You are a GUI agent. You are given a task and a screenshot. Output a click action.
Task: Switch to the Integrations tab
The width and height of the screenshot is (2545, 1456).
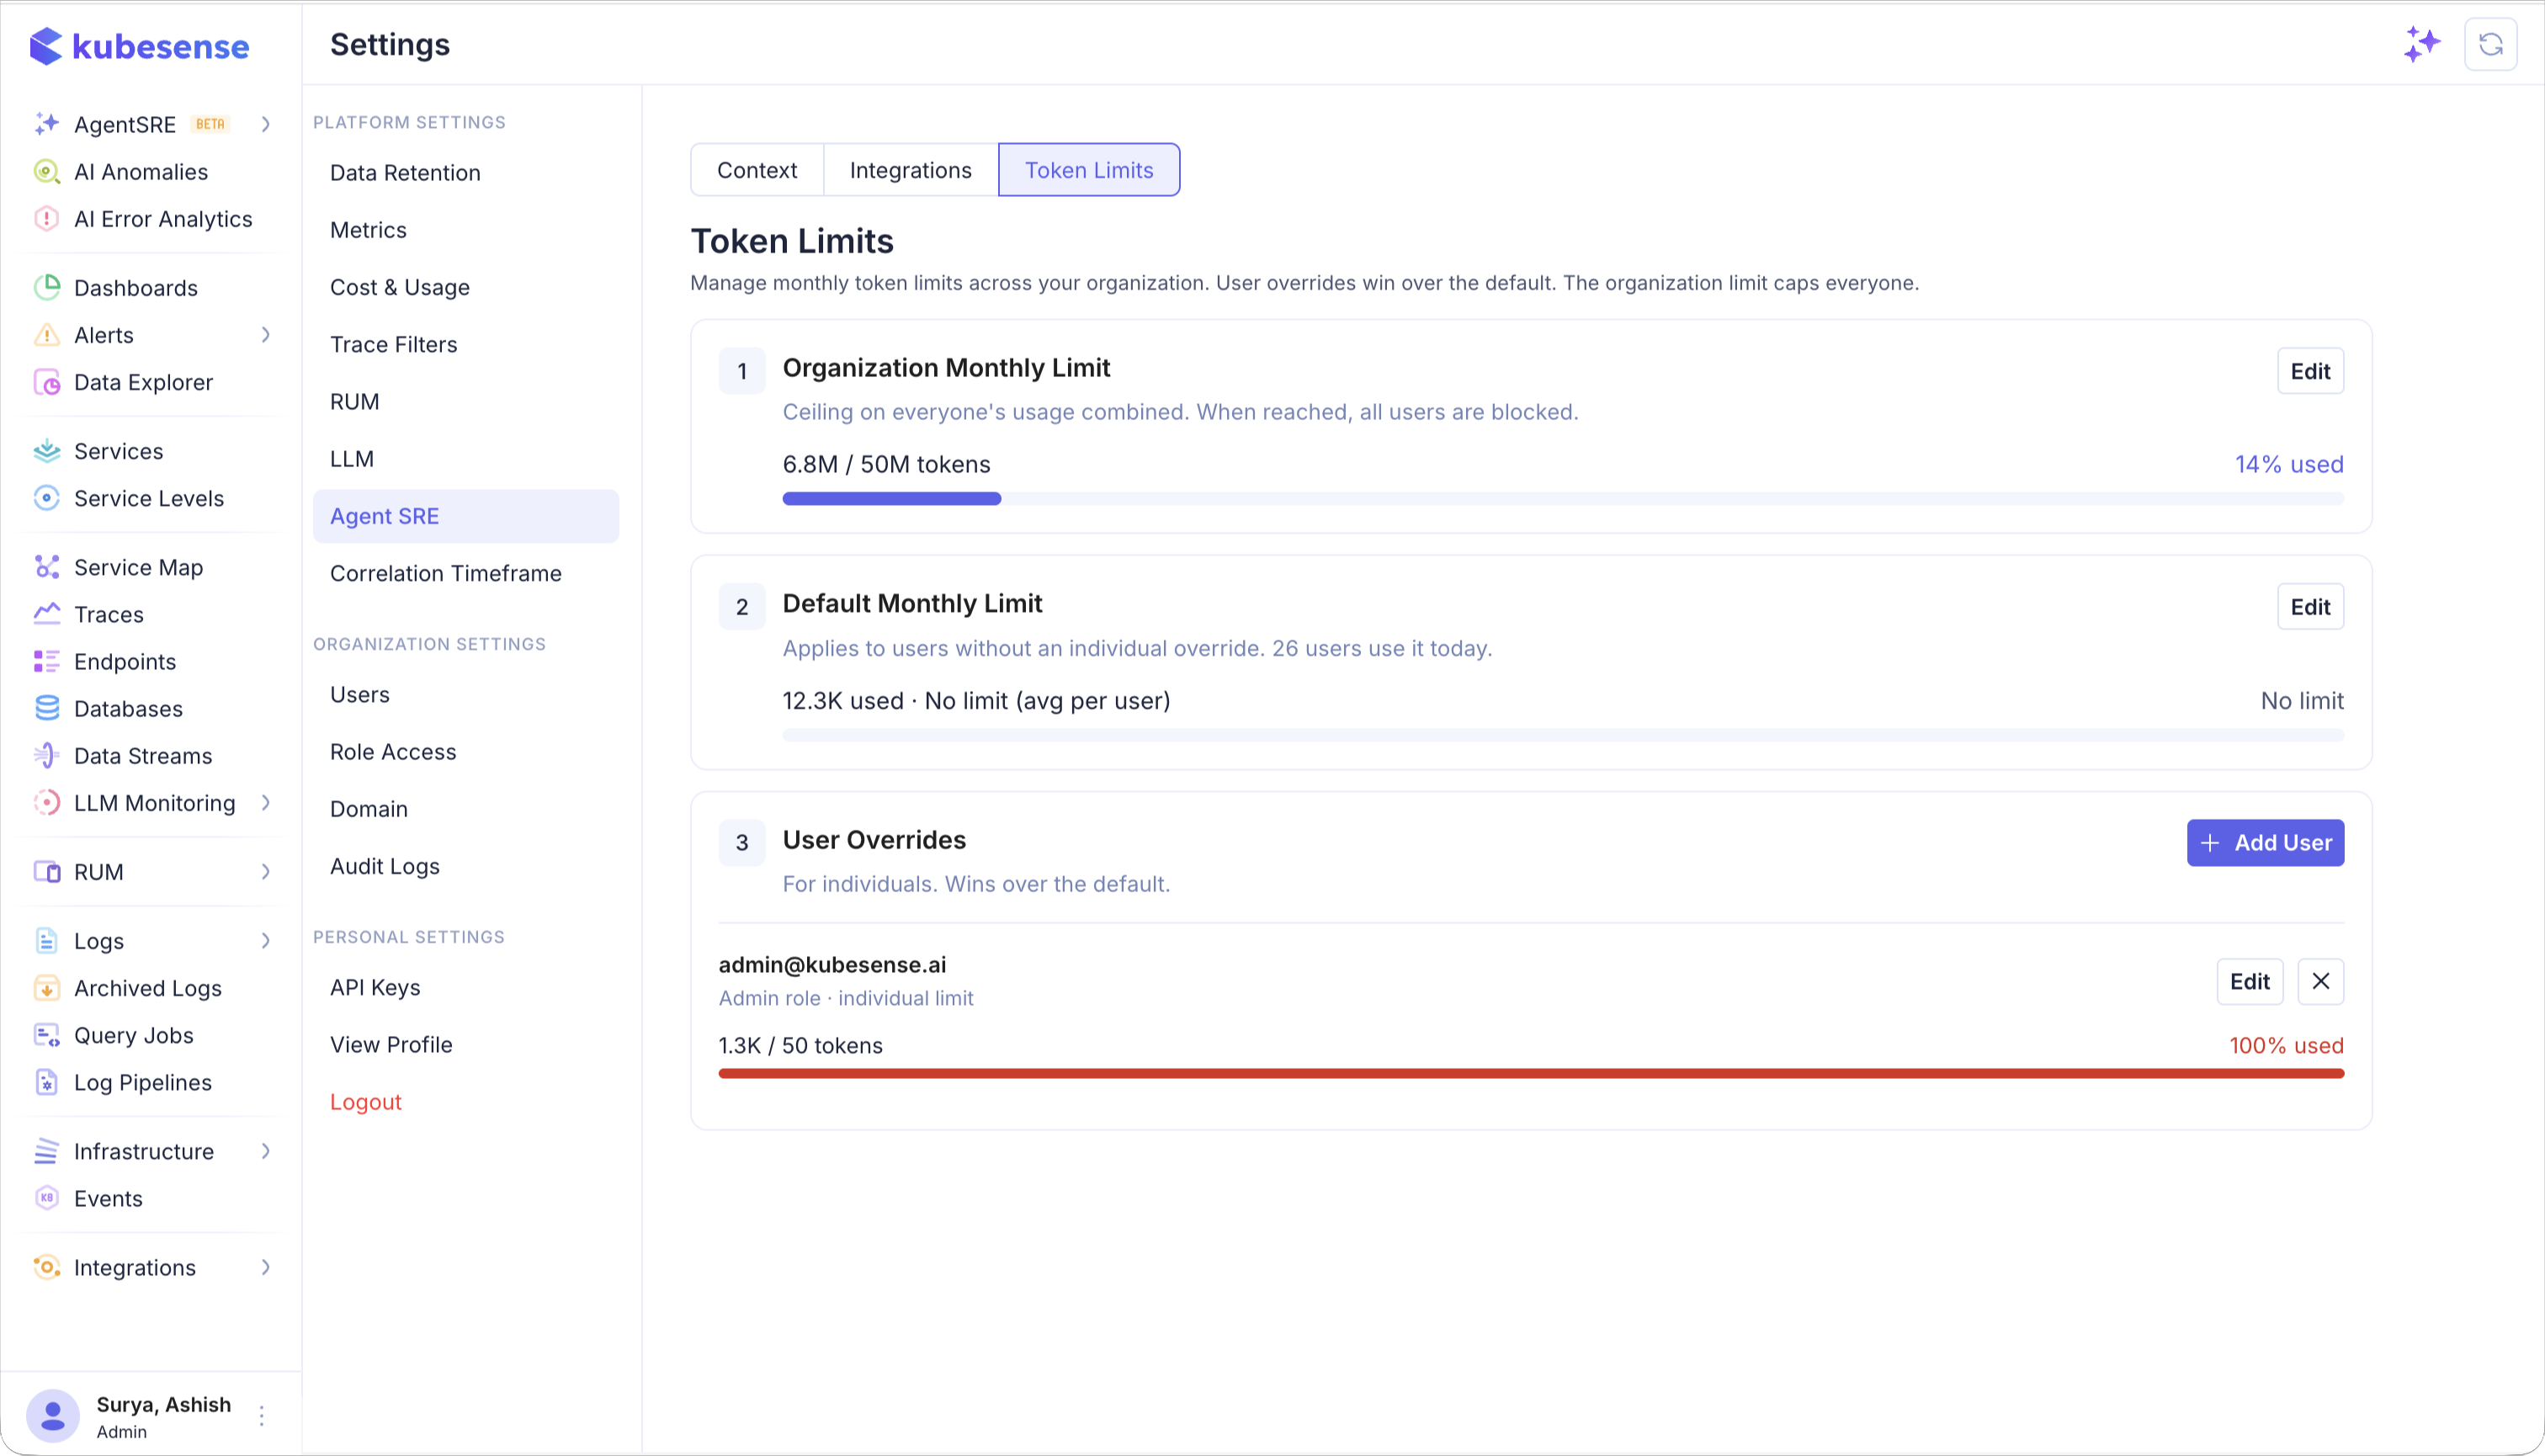[x=910, y=170]
